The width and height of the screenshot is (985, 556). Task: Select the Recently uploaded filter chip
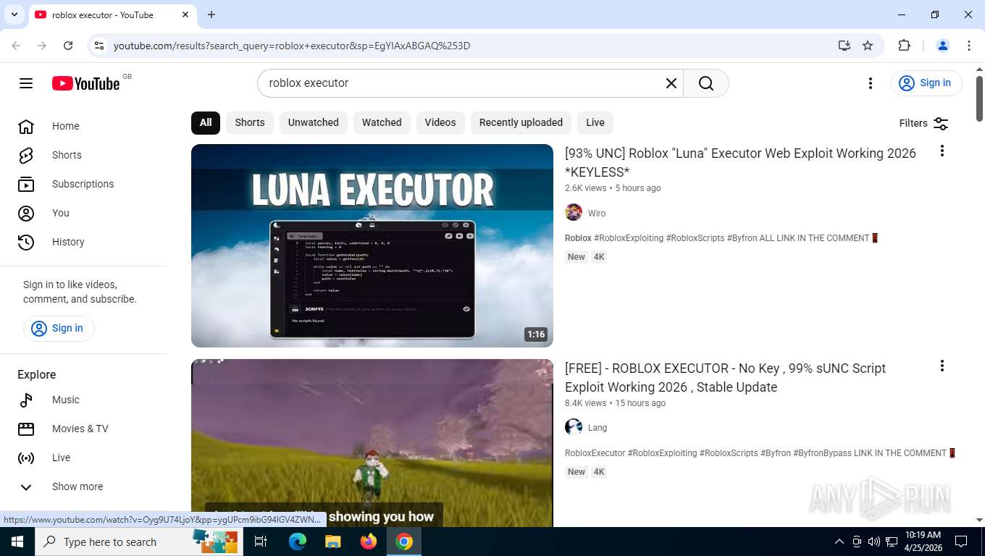coord(521,122)
